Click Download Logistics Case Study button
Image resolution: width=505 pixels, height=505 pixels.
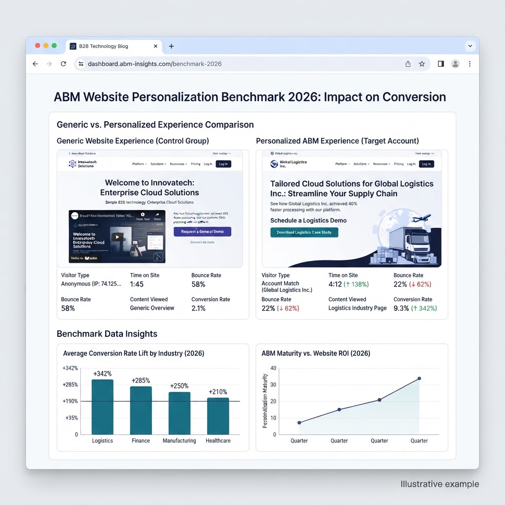tap(304, 232)
